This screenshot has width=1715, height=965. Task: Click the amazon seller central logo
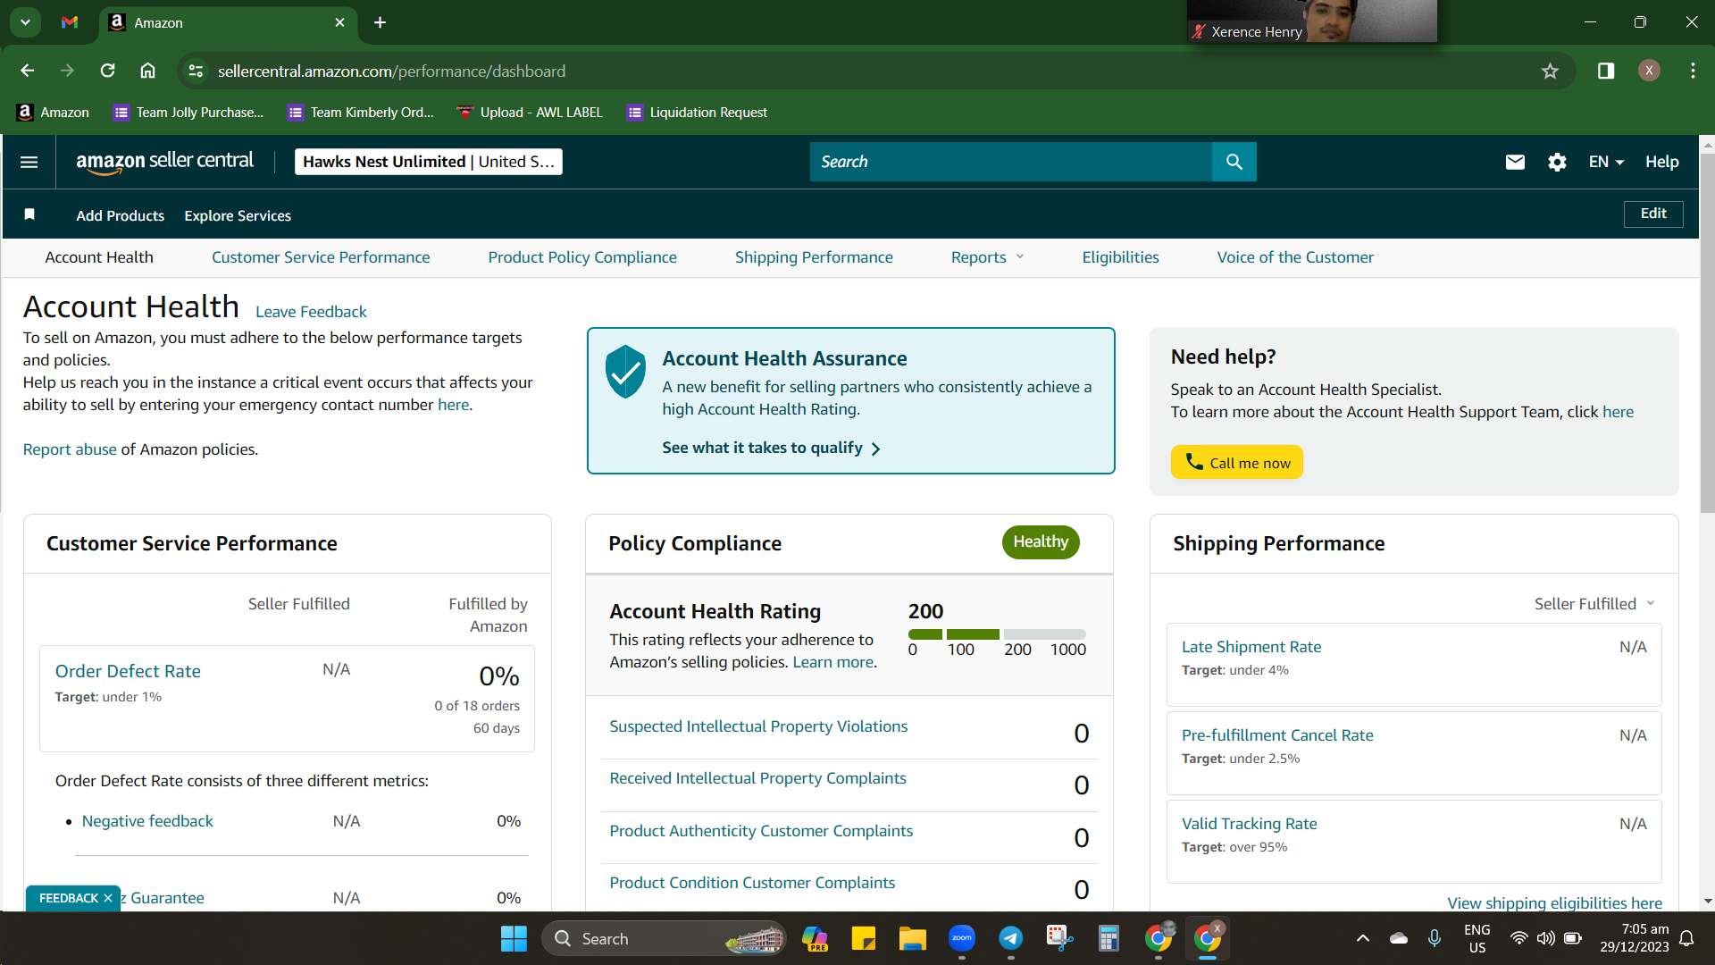pyautogui.click(x=165, y=162)
